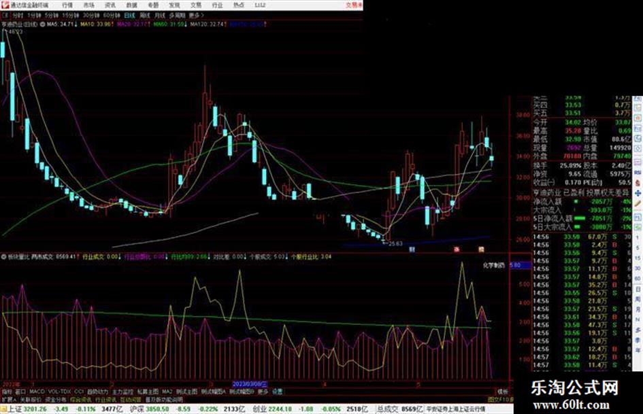Click the blue four-way move arrows icon
Image resolution: width=643 pixels, height=414 pixels.
tap(638, 193)
